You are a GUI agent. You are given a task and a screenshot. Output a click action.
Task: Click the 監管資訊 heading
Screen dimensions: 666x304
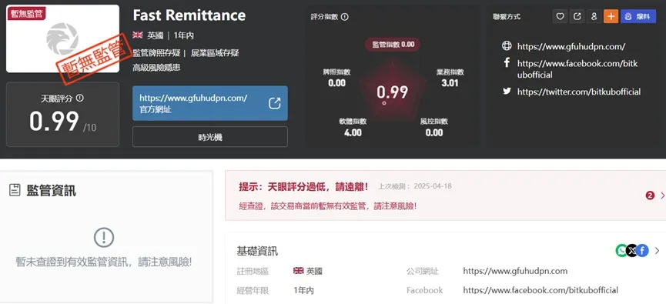[x=51, y=191]
